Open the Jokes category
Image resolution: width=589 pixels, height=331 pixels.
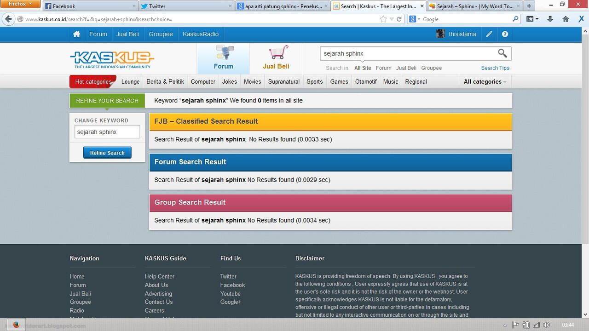point(230,82)
